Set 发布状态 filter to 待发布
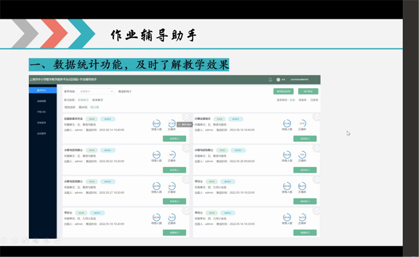This screenshot has height=257, width=419. tap(302, 100)
